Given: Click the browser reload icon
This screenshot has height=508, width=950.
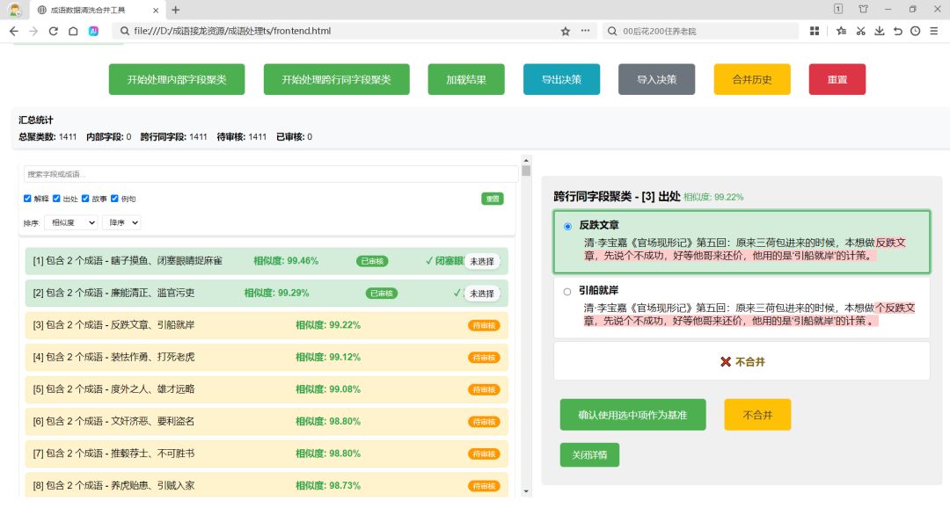Looking at the screenshot, I should point(53,31).
